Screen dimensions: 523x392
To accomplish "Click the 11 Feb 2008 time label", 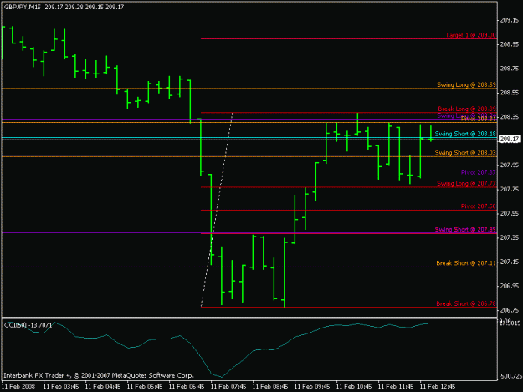I will pyautogui.click(x=18, y=386).
